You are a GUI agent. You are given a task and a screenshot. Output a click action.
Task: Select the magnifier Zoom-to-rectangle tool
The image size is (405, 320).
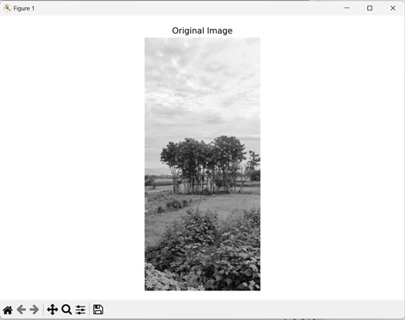tap(67, 310)
